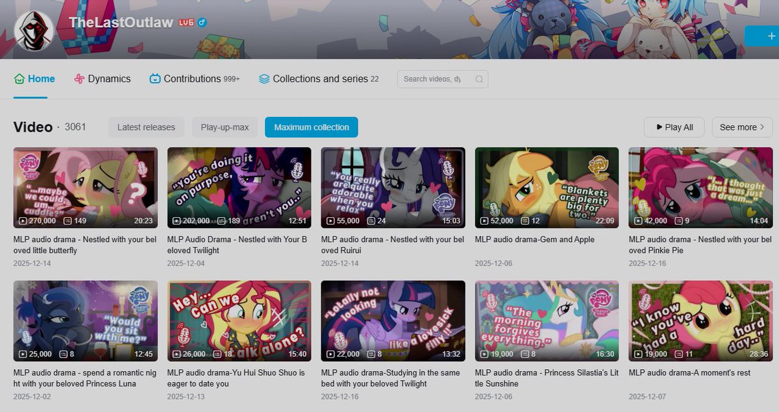Open the Contributions 999+ tab
The width and height of the screenshot is (779, 412).
pos(195,79)
